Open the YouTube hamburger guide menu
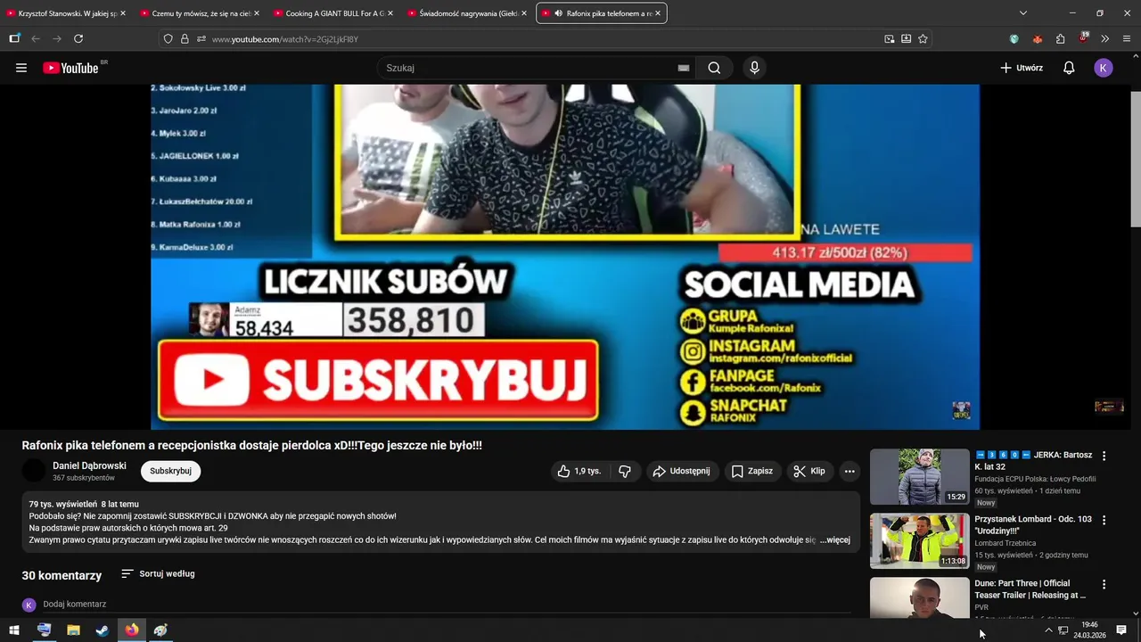 point(21,68)
